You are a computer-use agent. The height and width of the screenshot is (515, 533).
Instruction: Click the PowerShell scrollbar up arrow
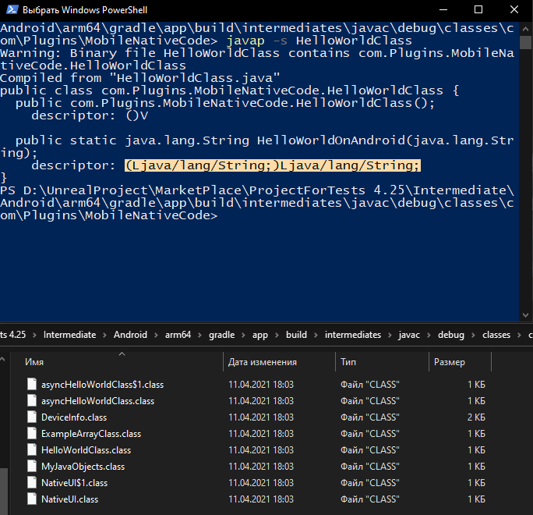[525, 29]
